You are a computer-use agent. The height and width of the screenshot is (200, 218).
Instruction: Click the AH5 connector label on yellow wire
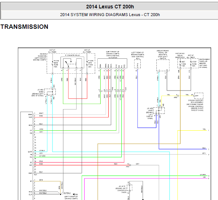click(175, 97)
